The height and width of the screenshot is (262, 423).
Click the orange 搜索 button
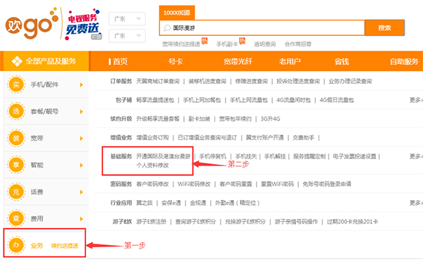tap(385, 27)
